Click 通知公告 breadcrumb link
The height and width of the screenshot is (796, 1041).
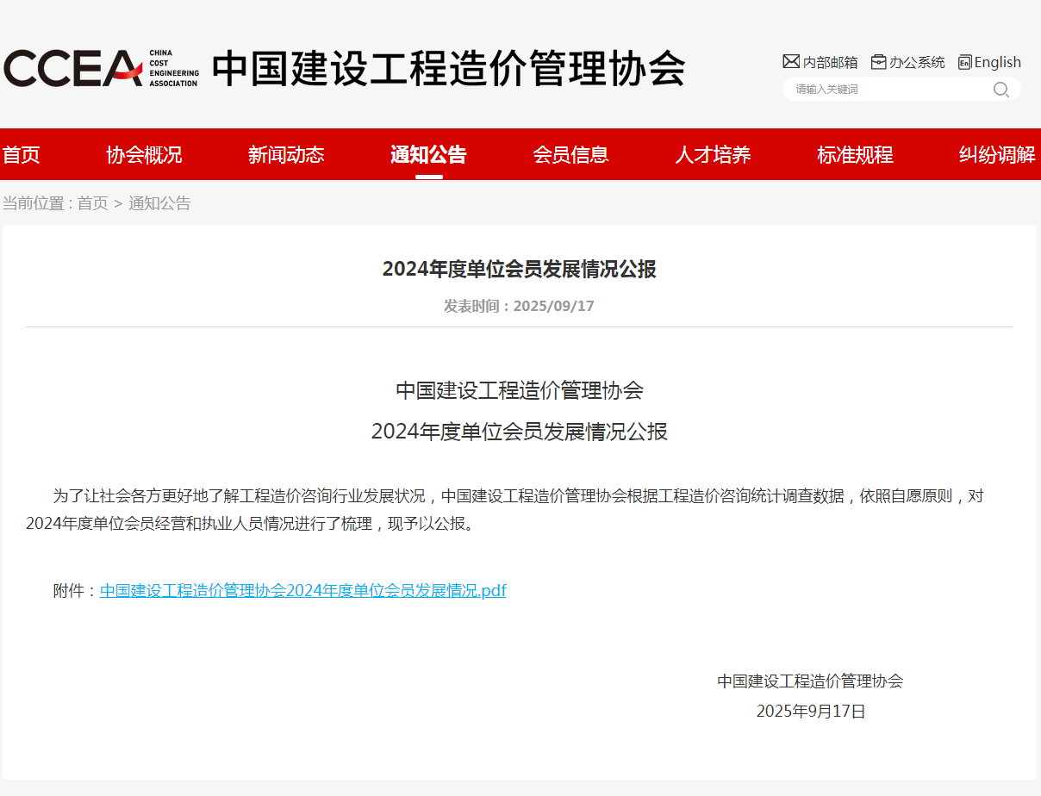tap(159, 203)
